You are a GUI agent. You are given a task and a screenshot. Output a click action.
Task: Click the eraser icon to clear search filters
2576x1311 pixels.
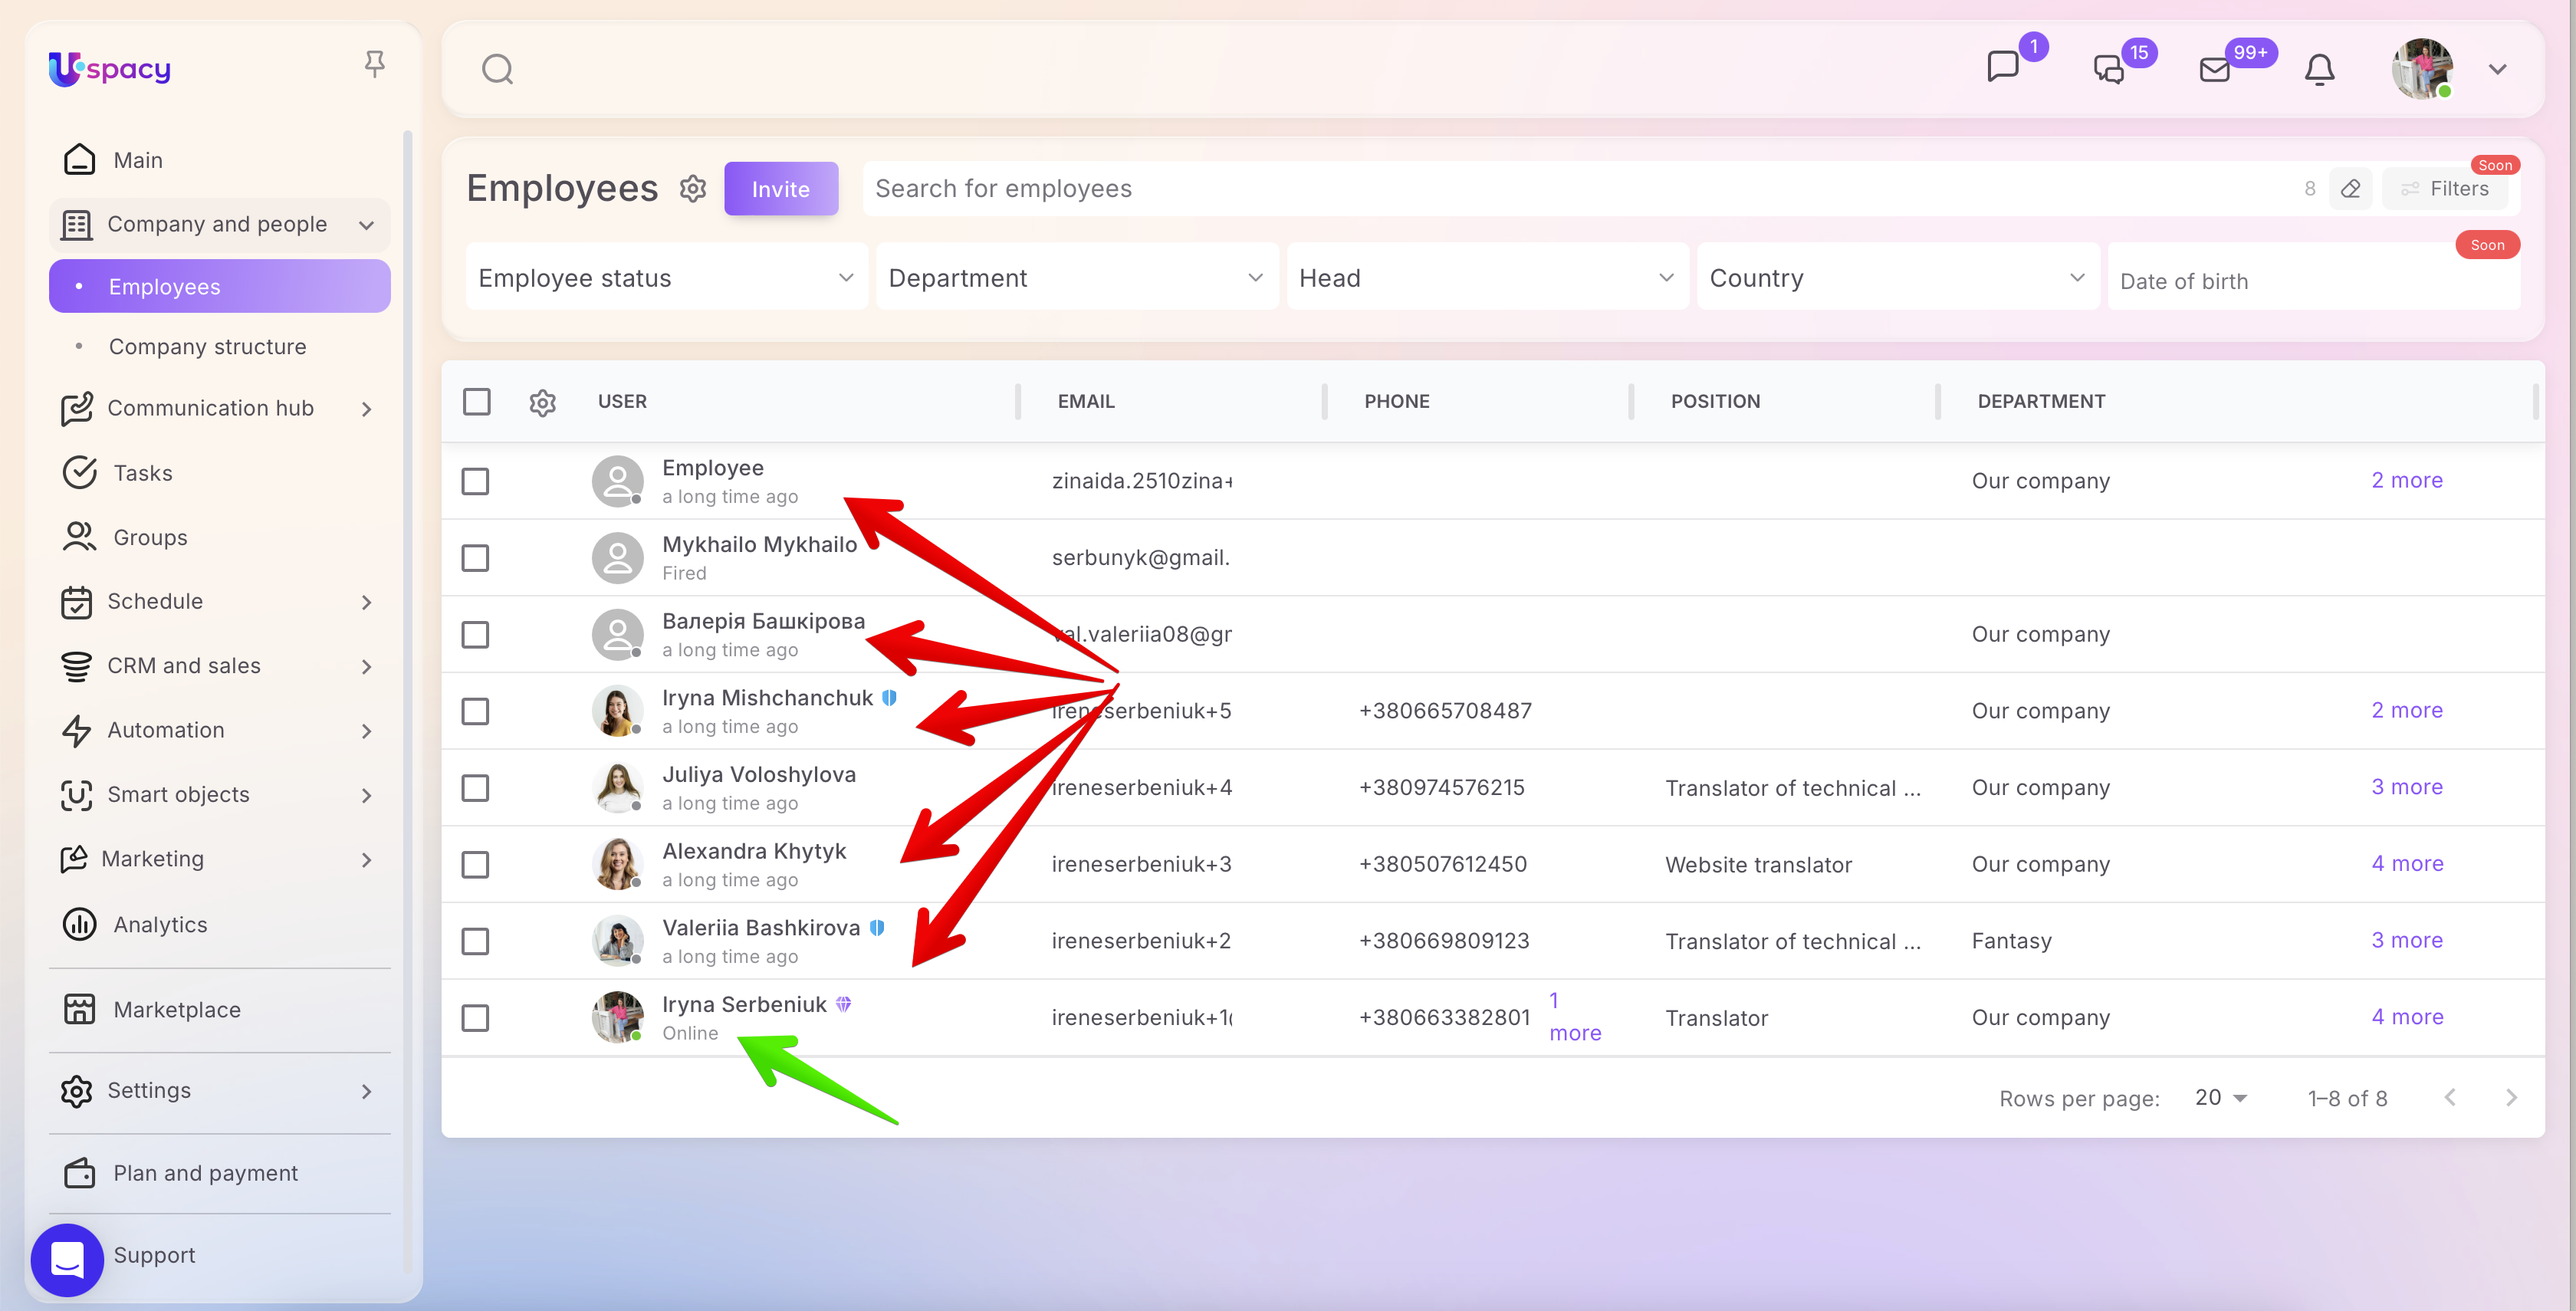pyautogui.click(x=2350, y=189)
